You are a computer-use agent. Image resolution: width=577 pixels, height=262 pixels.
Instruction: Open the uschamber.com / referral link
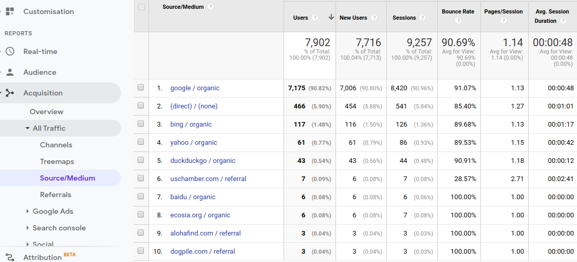208,178
